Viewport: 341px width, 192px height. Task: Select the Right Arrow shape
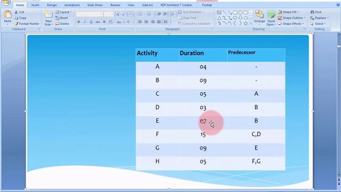235,18
